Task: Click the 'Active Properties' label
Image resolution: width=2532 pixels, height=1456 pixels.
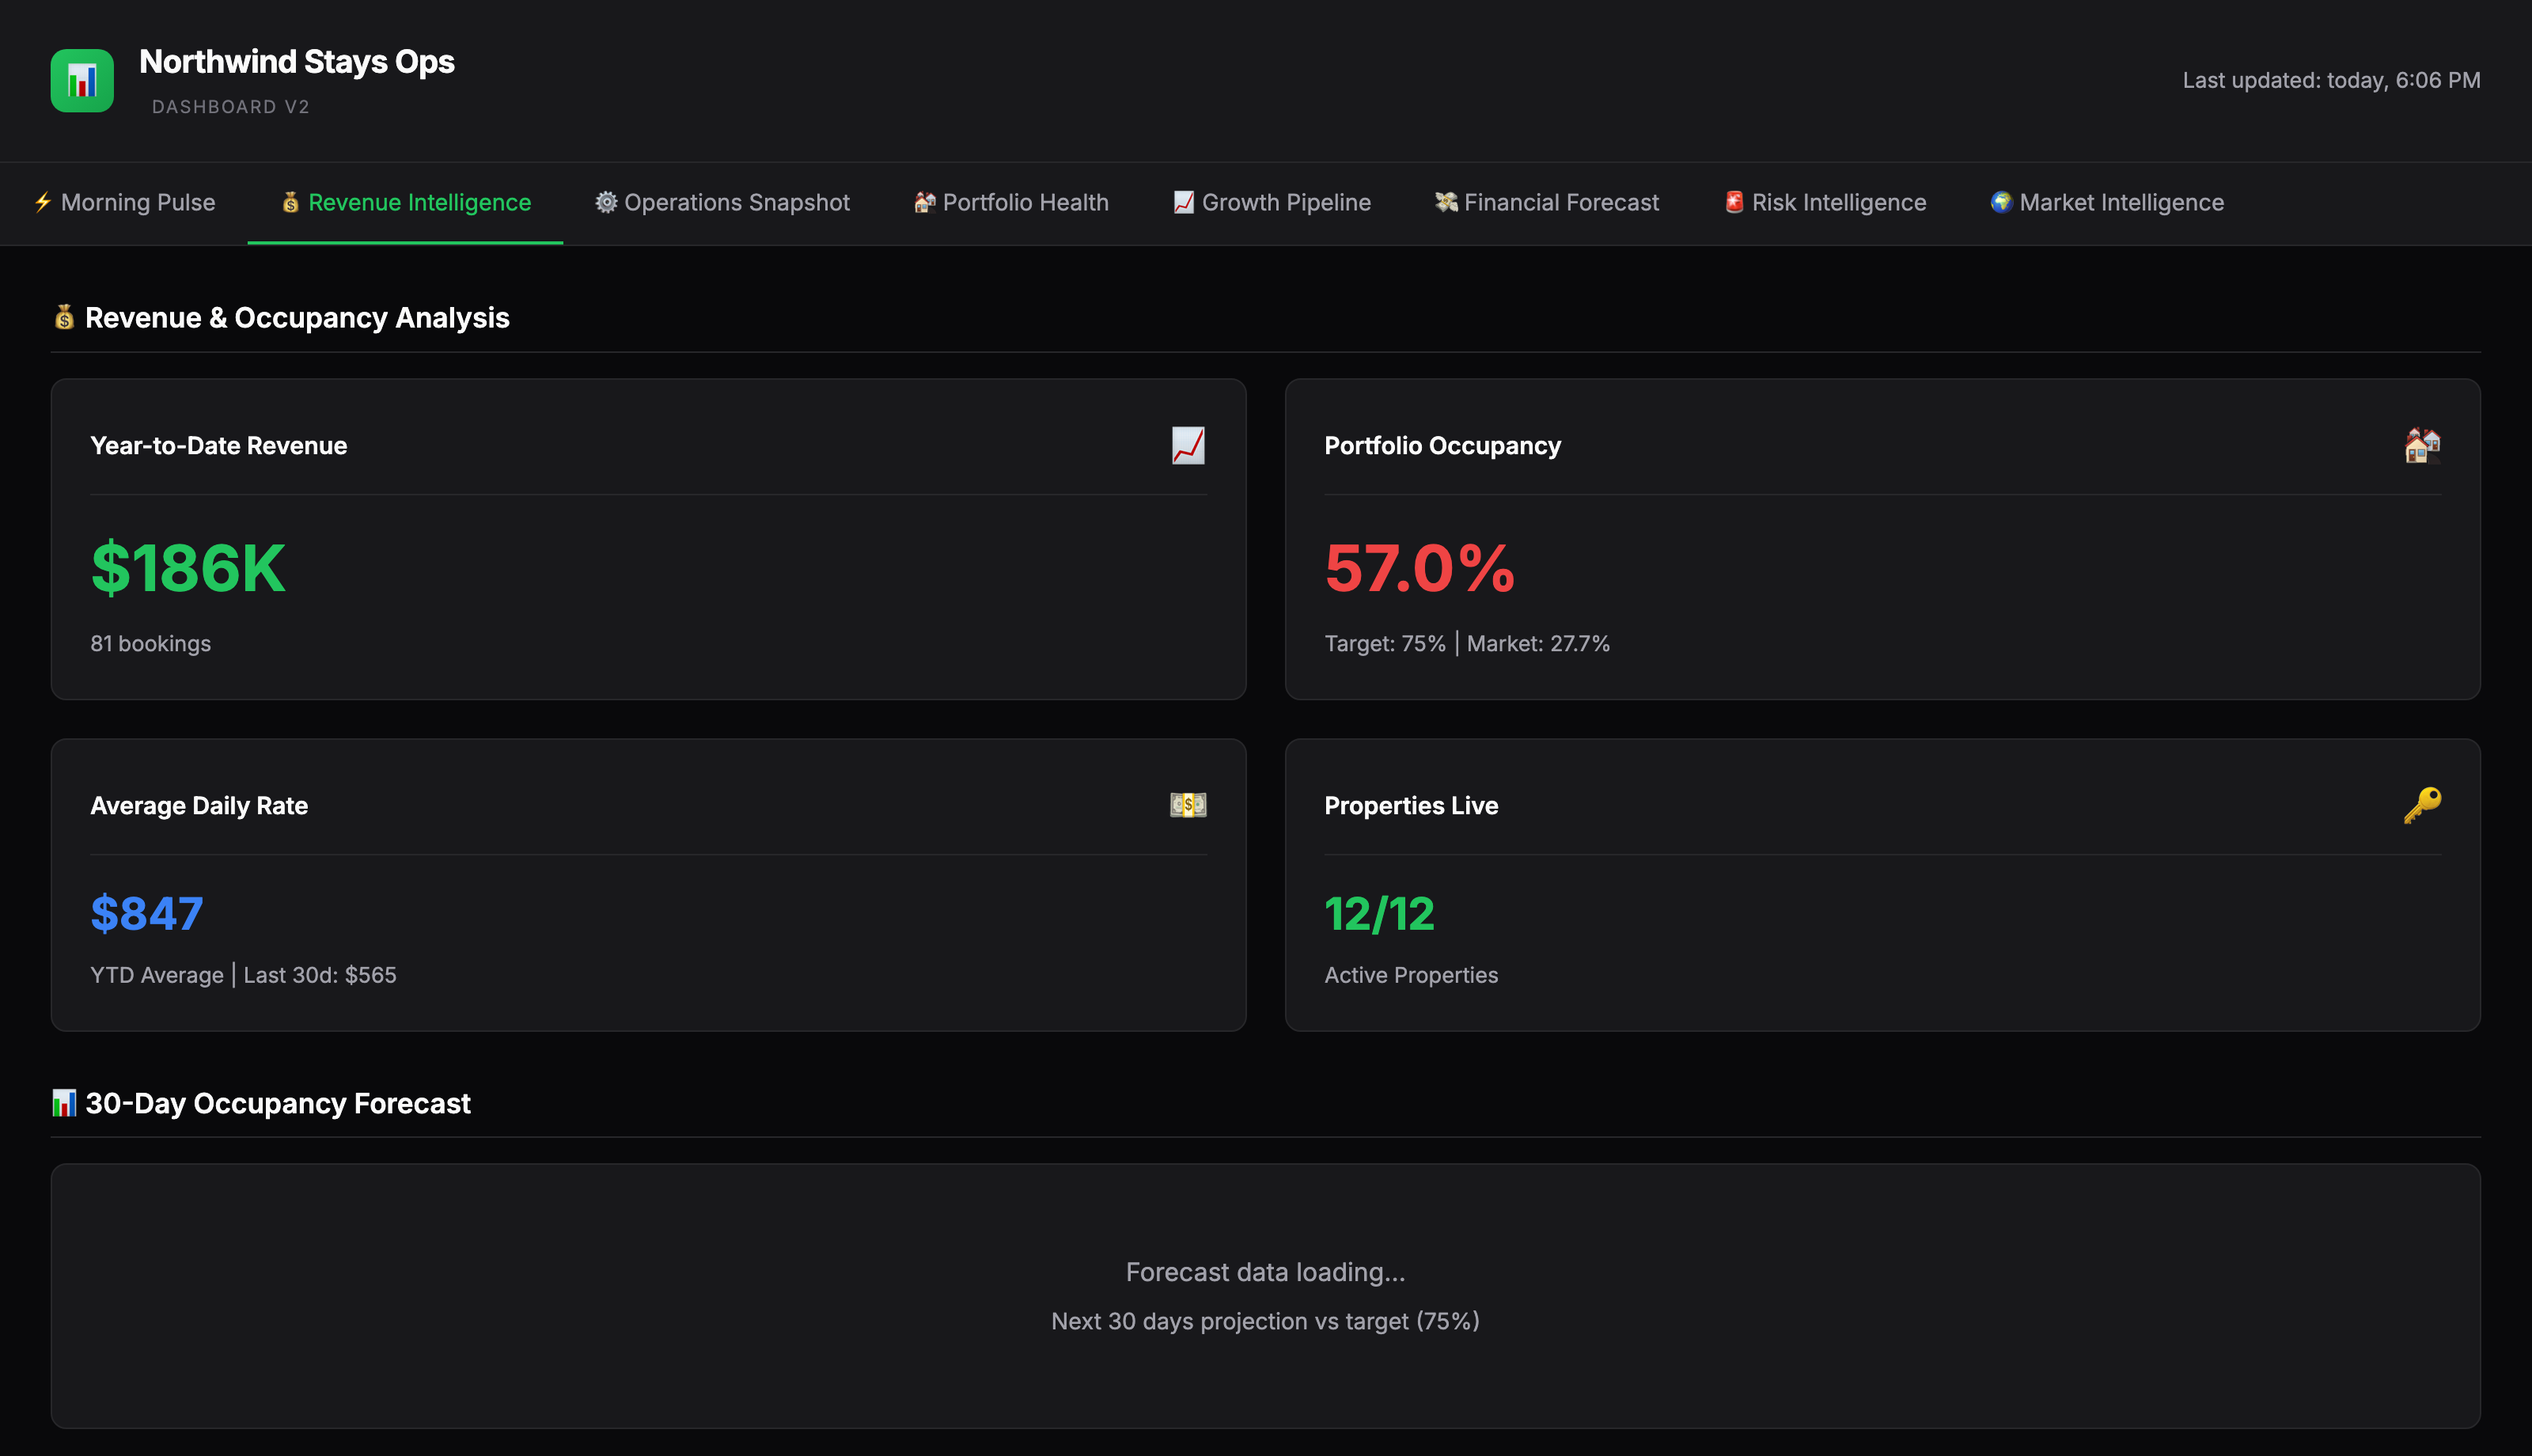Action: [x=1411, y=975]
